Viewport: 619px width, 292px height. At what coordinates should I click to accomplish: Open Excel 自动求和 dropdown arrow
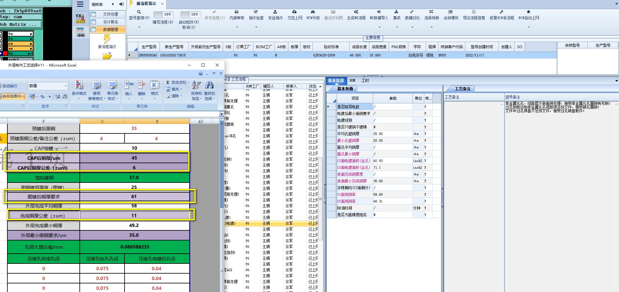188,82
